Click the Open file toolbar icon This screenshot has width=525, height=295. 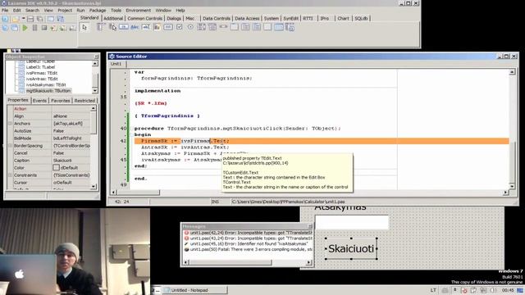pyautogui.click(x=15, y=19)
